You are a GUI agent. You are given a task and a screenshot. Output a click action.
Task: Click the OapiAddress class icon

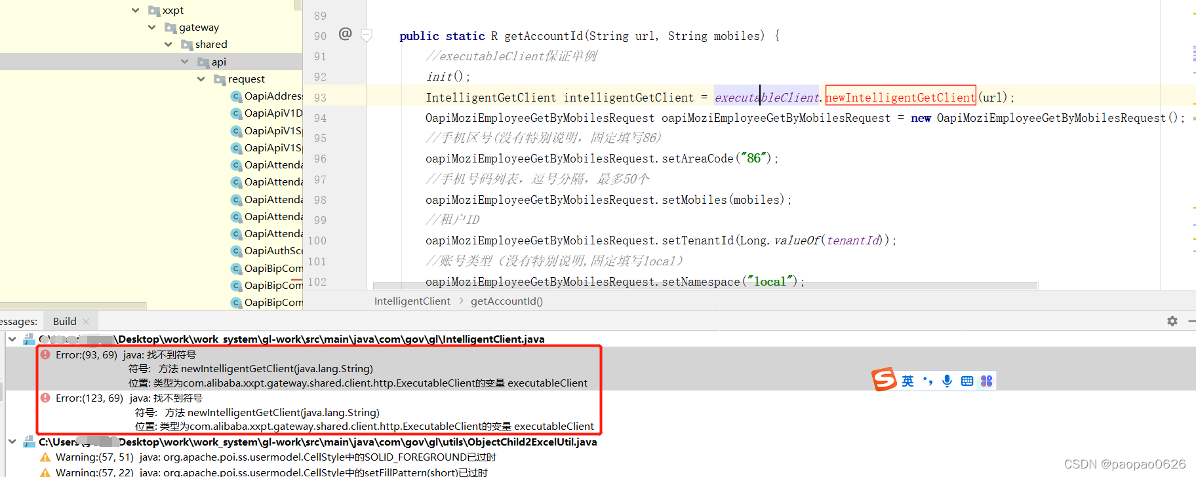(x=237, y=96)
